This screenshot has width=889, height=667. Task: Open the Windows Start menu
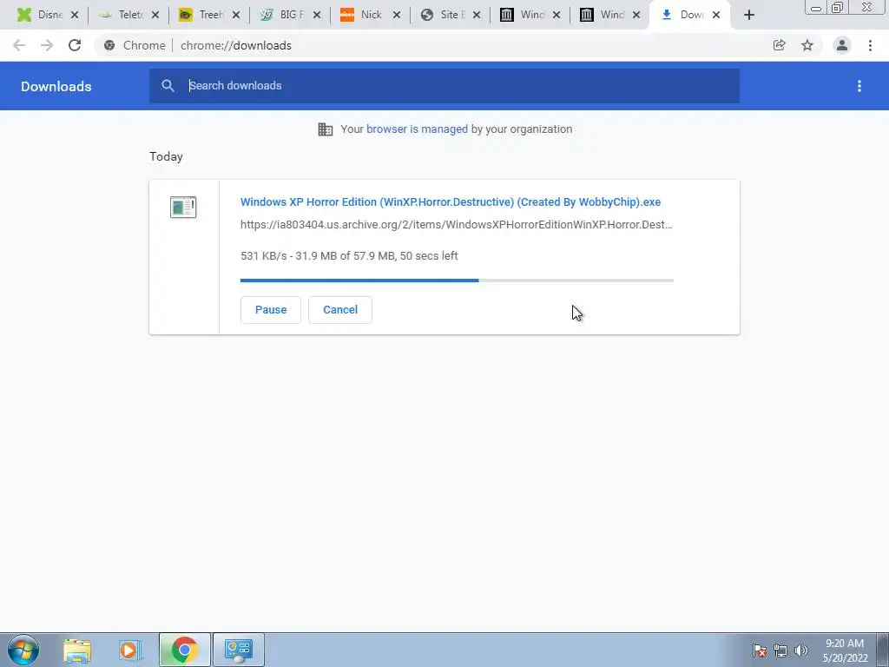tap(23, 650)
